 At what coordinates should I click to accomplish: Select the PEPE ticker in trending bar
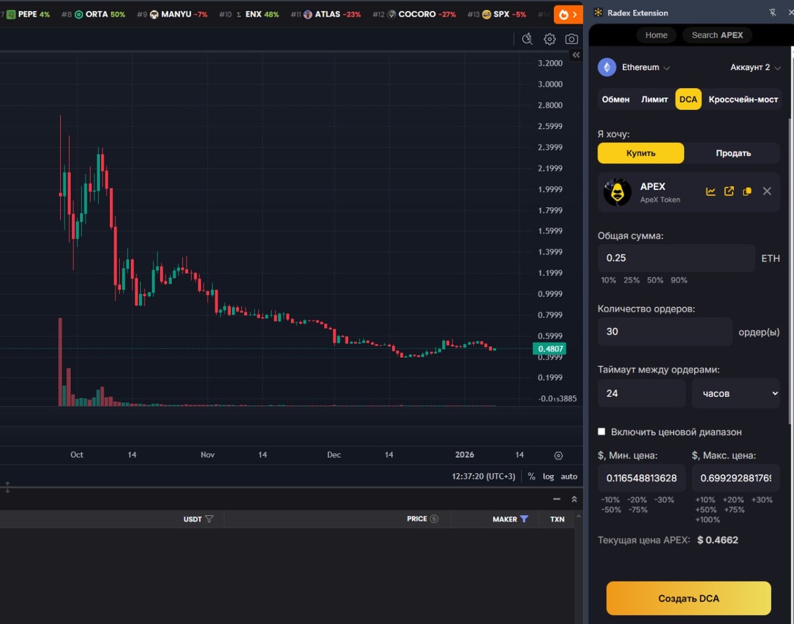[27, 14]
